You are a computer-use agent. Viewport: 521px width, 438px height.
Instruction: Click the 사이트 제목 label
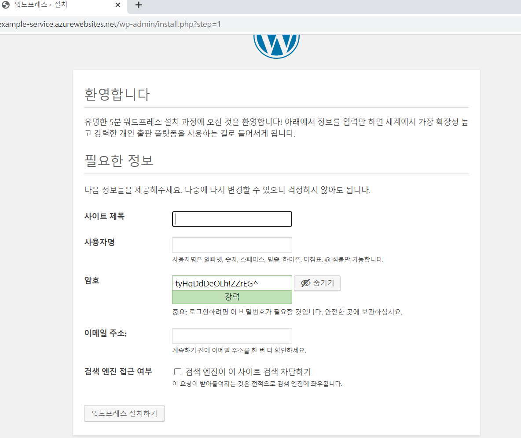(104, 216)
